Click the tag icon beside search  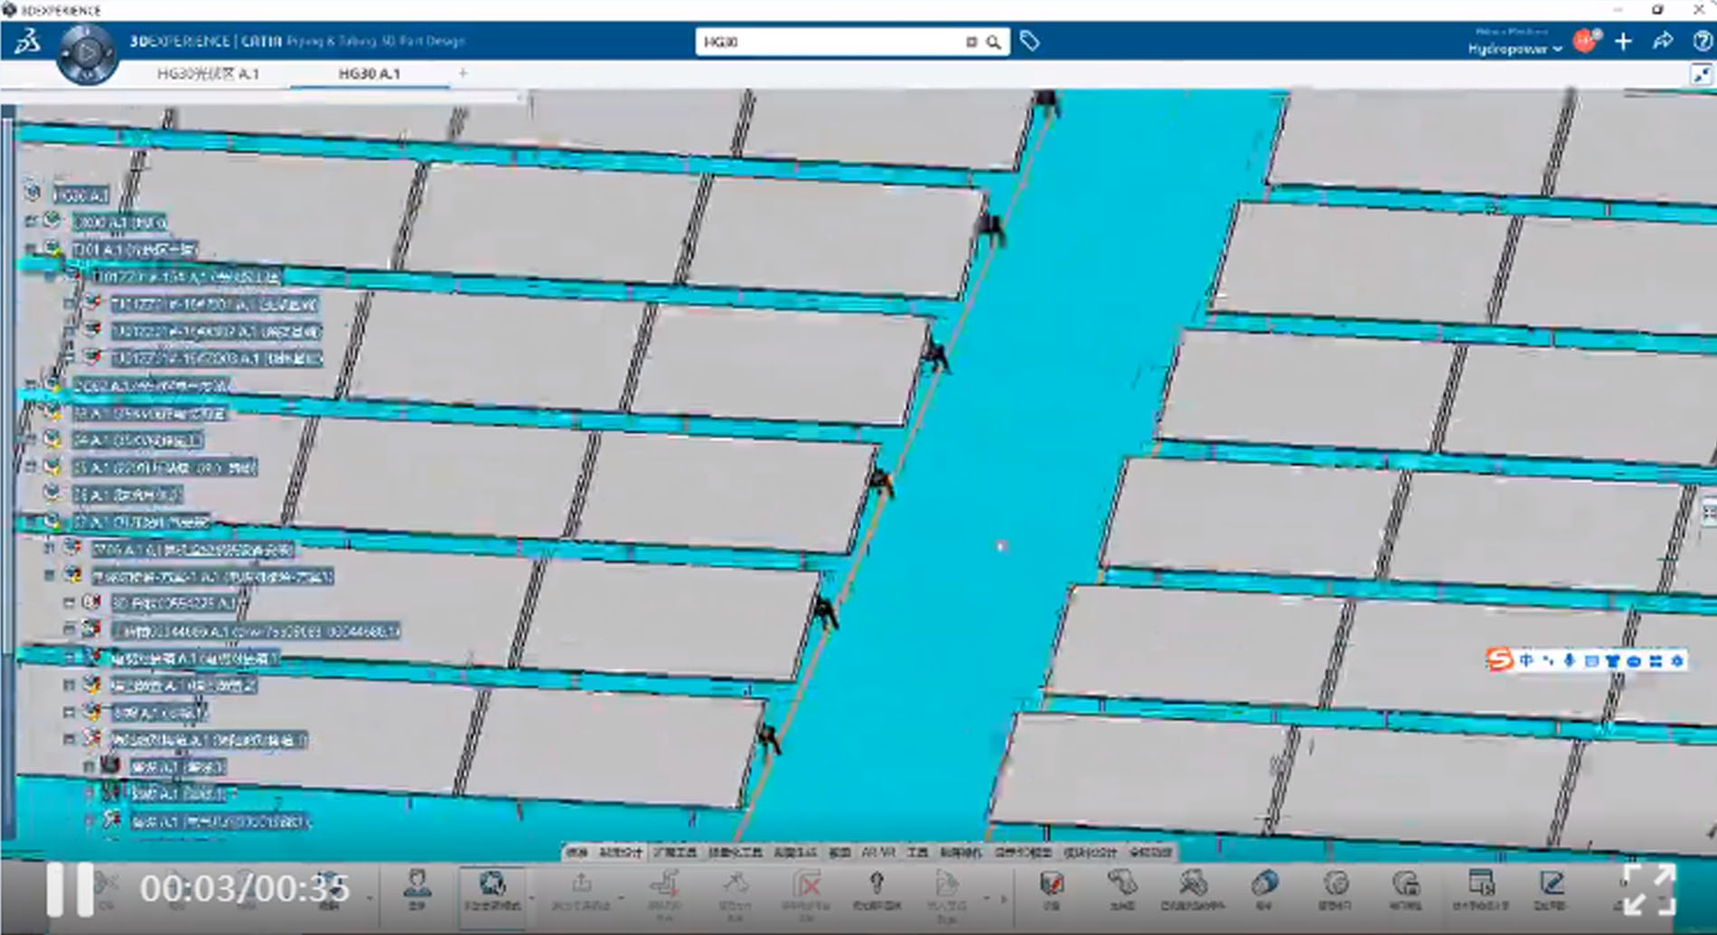(x=1029, y=41)
